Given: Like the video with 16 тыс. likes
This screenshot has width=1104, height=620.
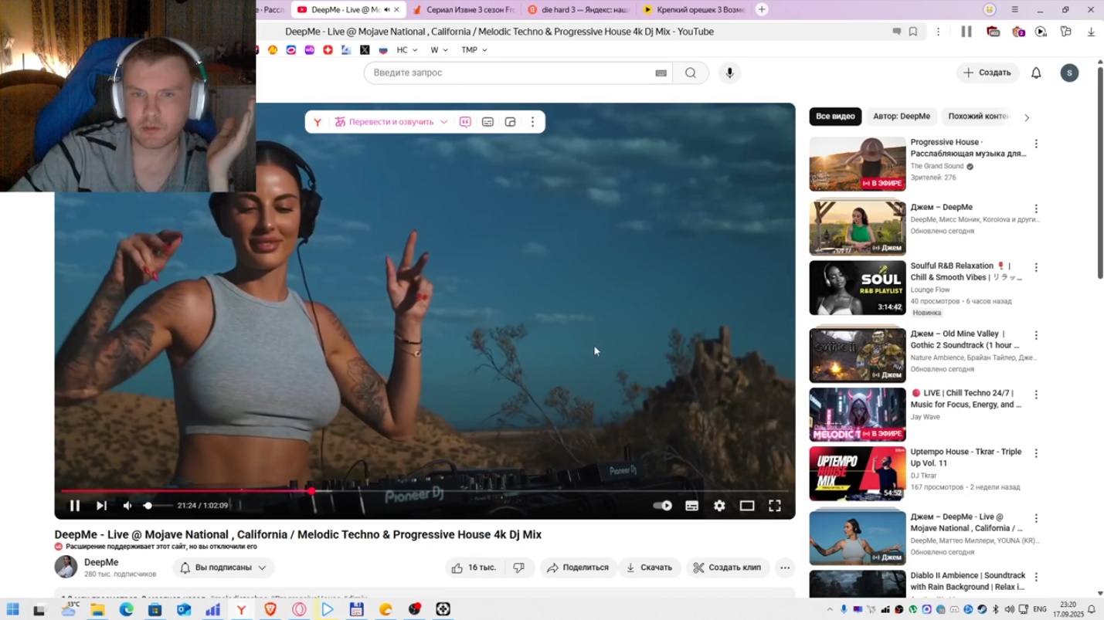Looking at the screenshot, I should pos(474,567).
